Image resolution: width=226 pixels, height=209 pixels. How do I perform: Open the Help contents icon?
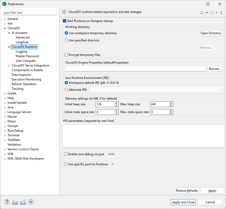7,202
